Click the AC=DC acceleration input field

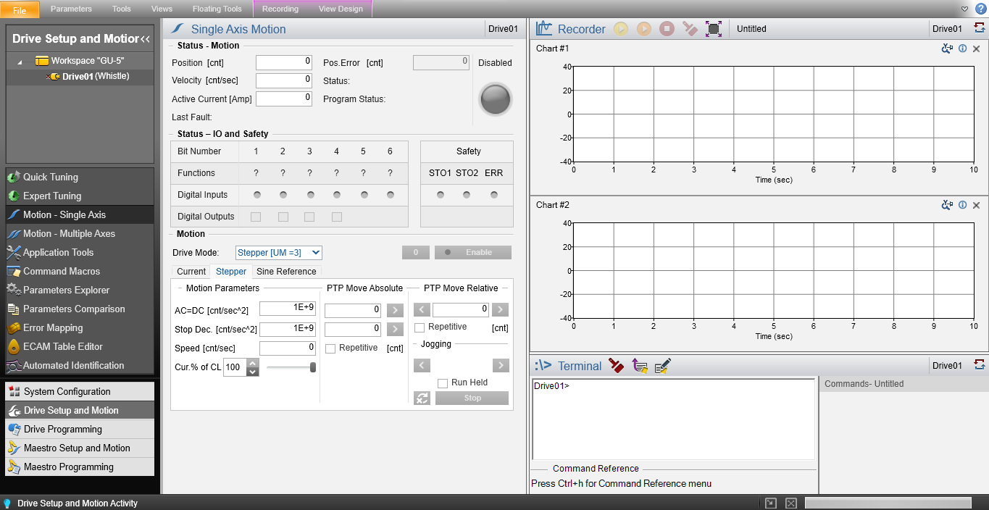tap(288, 308)
